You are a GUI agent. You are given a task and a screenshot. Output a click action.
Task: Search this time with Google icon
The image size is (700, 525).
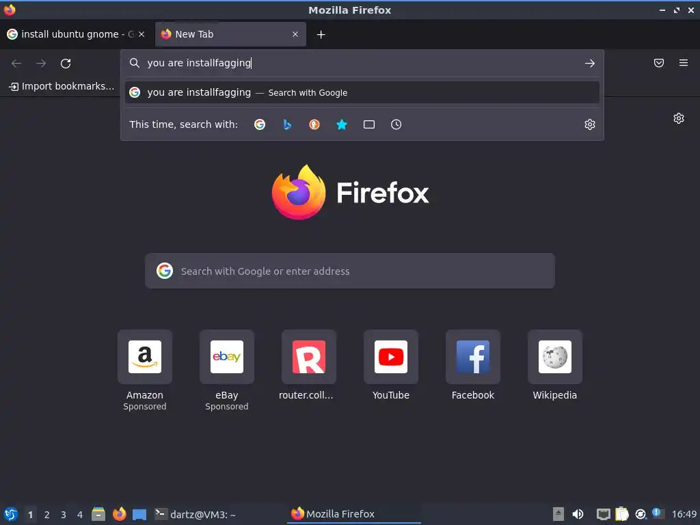pos(259,124)
